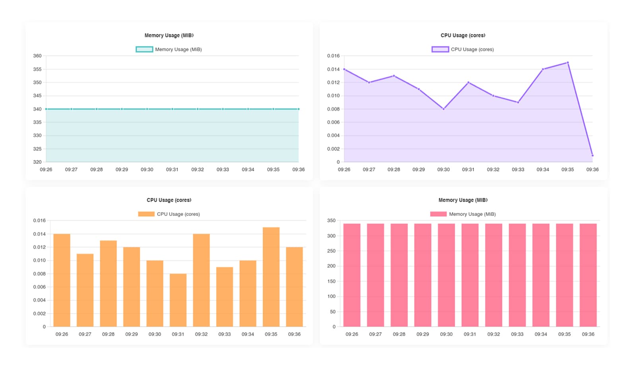Viewport: 631px width, 368px height.
Task: Click the pink Memory Usage legend swatch
Action: pyautogui.click(x=438, y=214)
